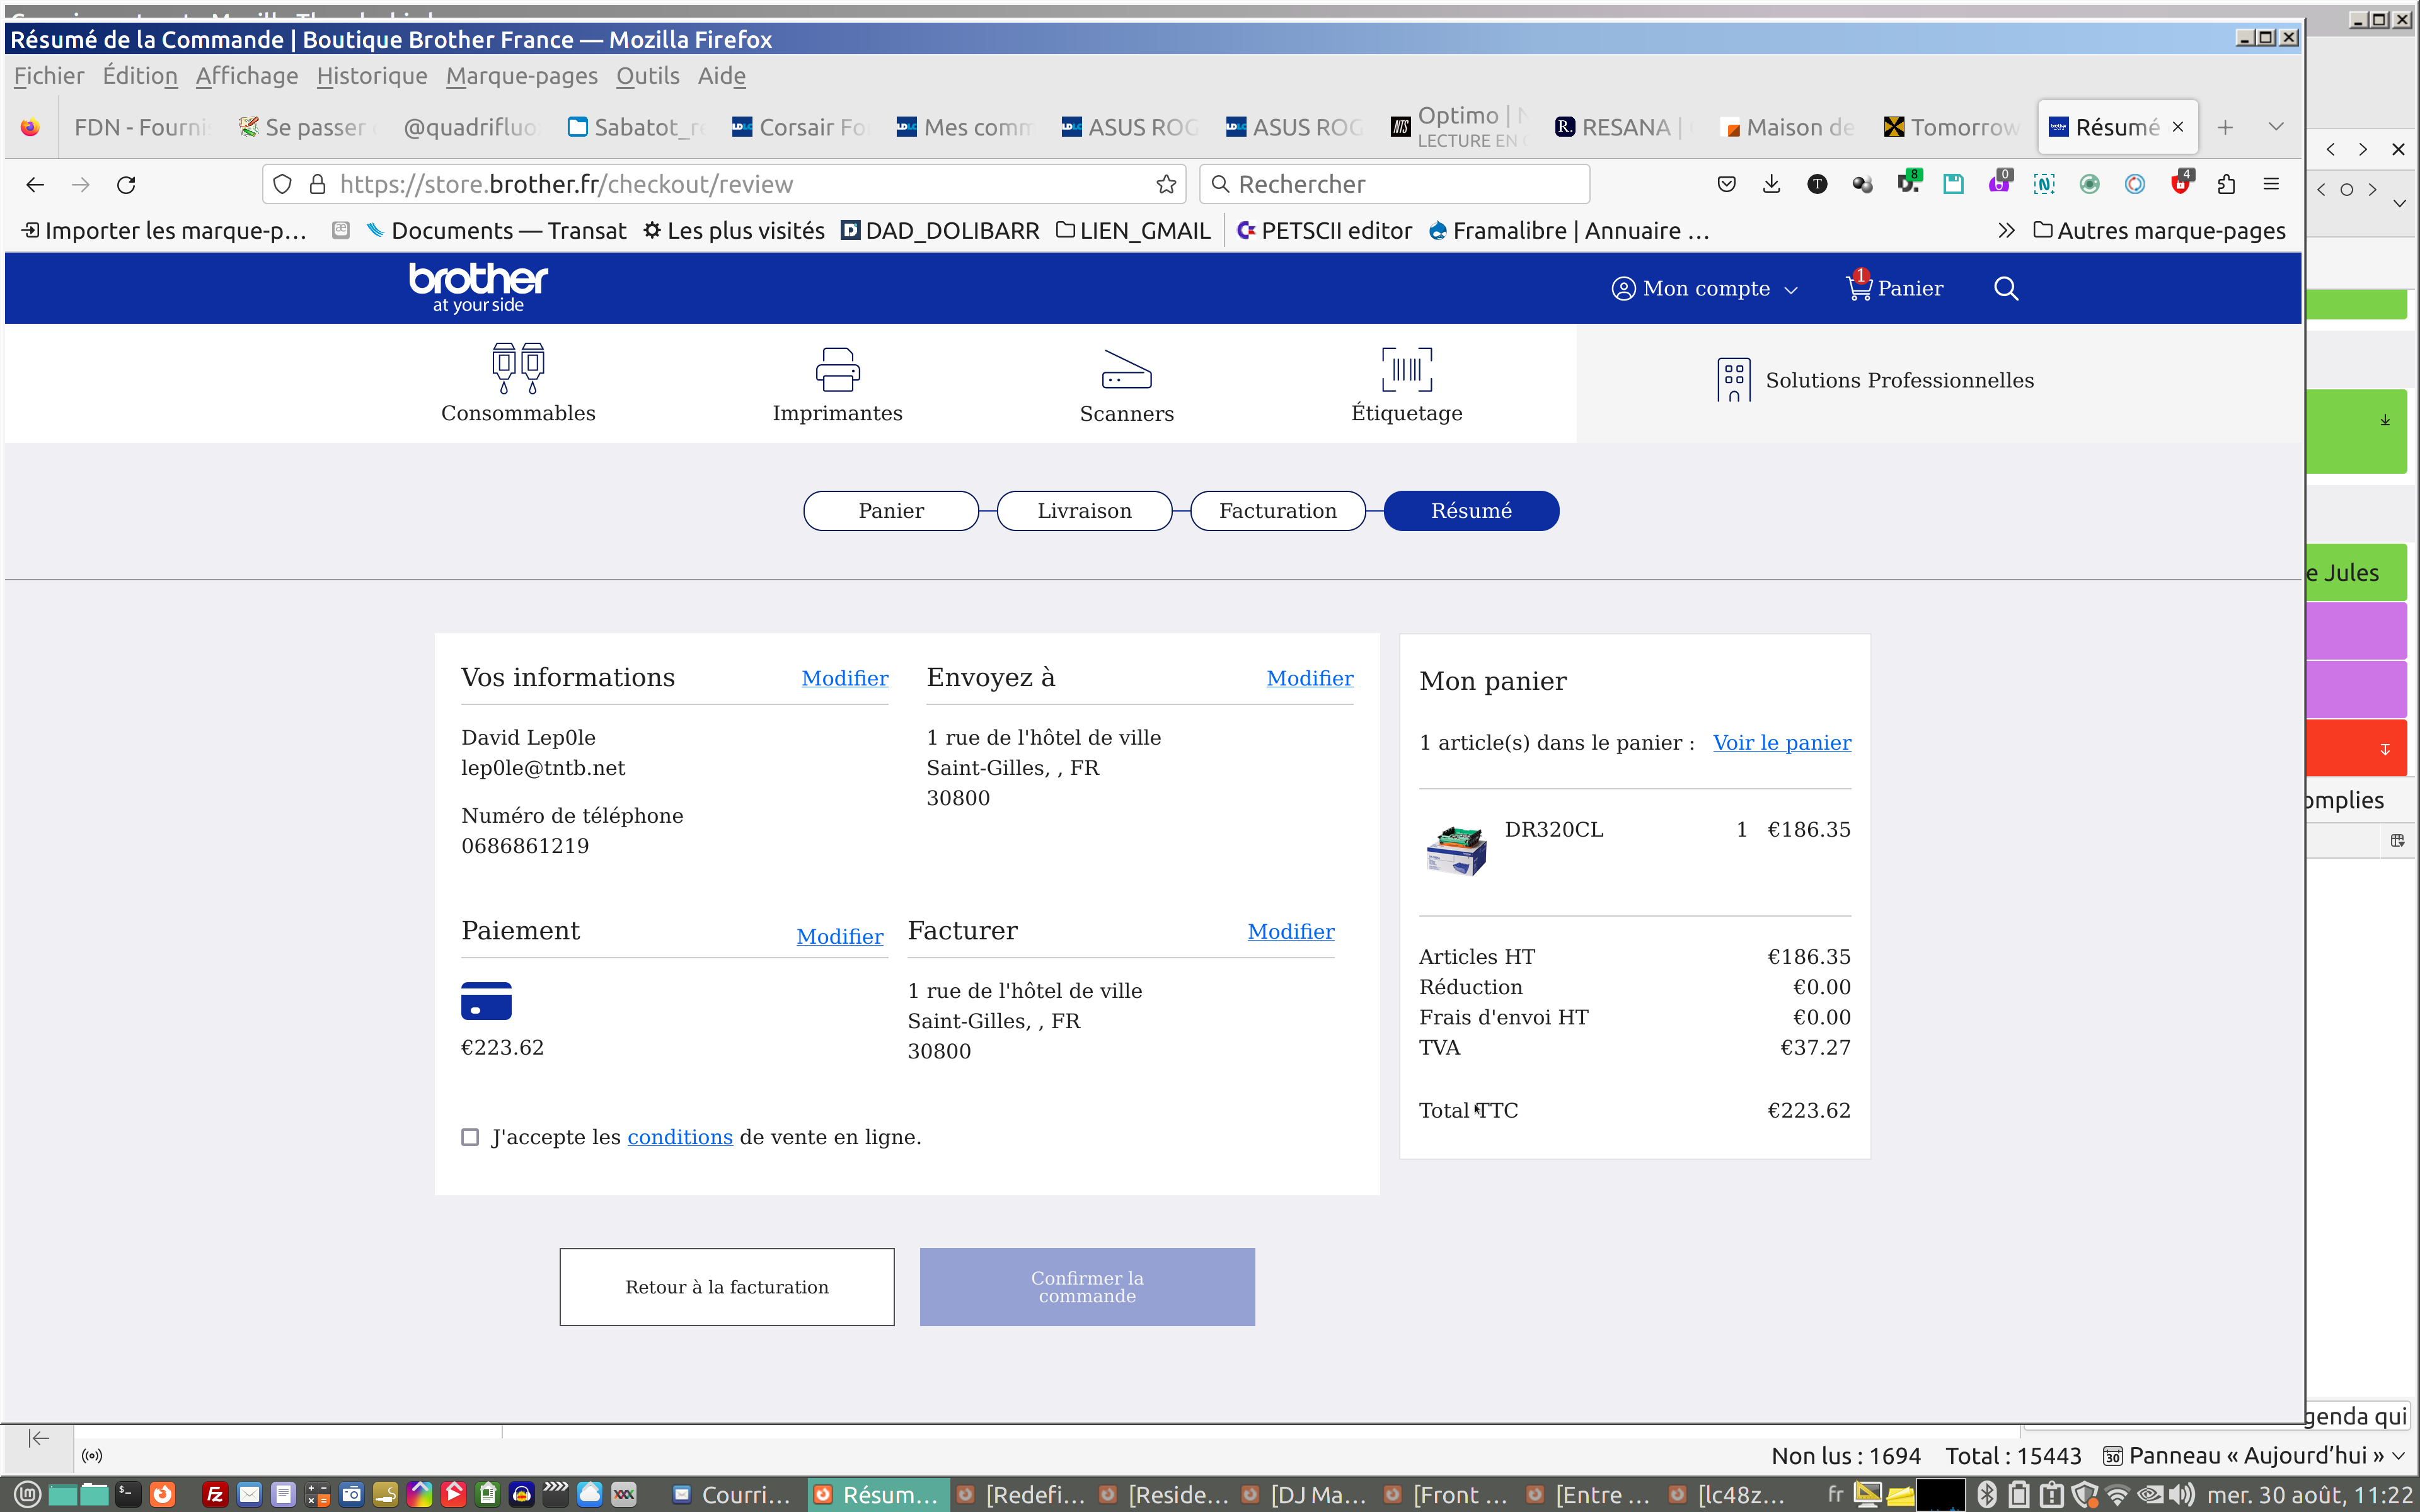Viewport: 2420px width, 1512px height.
Task: Click the Scanners category icon
Action: click(x=1126, y=369)
